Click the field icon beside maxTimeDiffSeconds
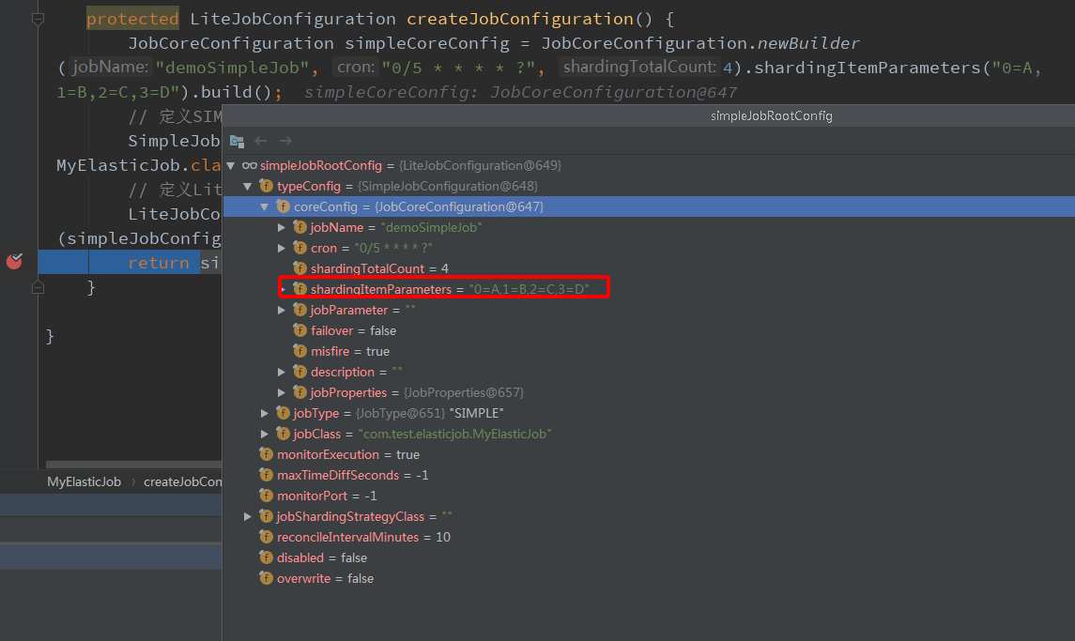 (266, 474)
